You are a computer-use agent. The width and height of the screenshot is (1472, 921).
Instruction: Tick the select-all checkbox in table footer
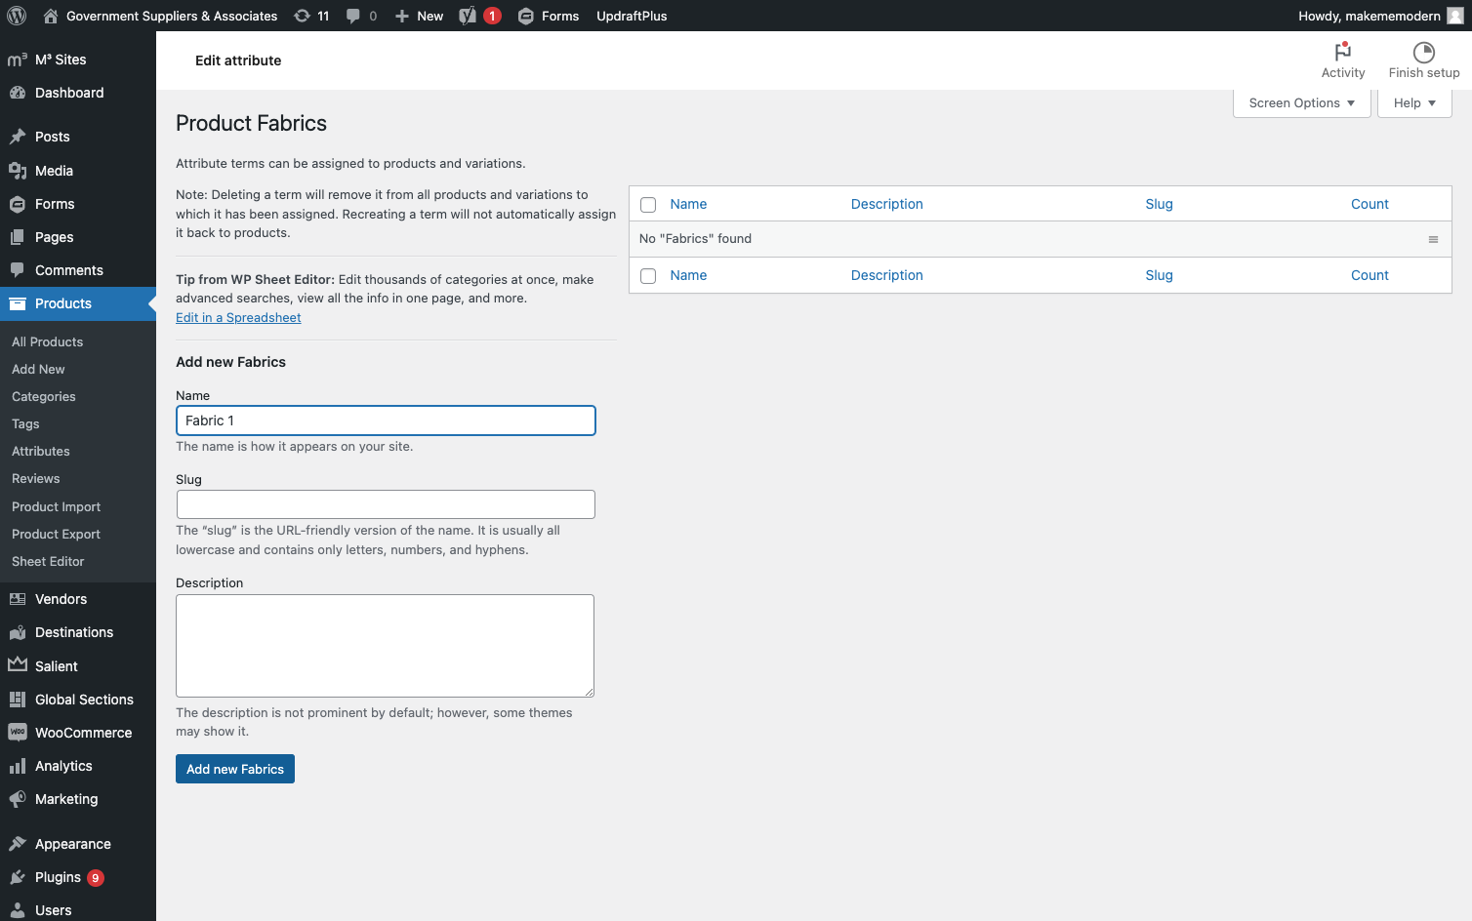tap(648, 276)
